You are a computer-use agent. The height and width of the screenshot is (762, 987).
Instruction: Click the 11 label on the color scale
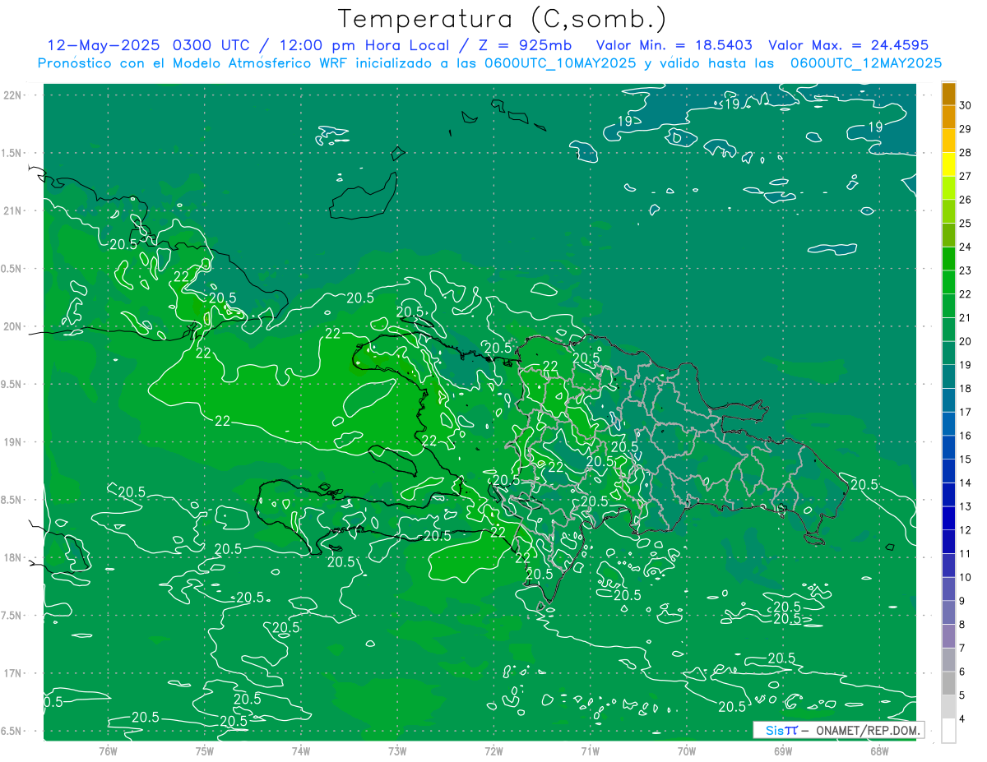point(966,553)
